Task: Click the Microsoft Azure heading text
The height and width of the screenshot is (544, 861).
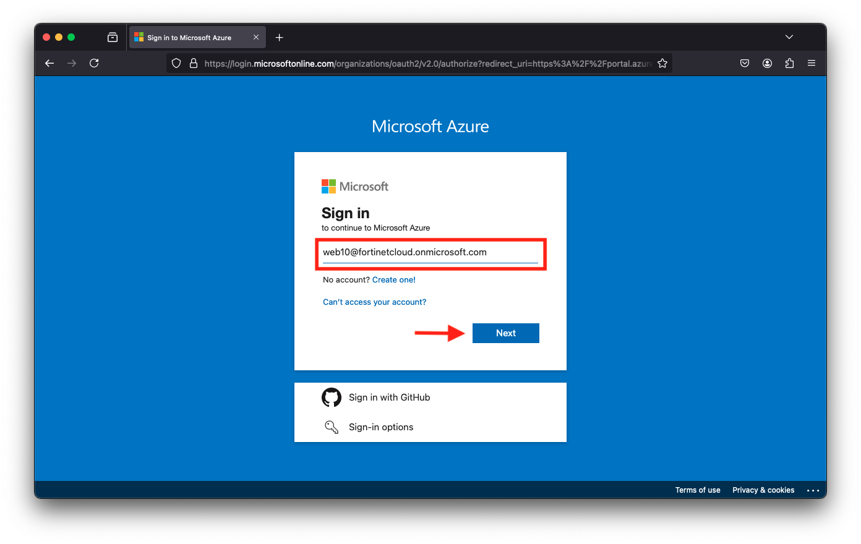Action: [430, 126]
